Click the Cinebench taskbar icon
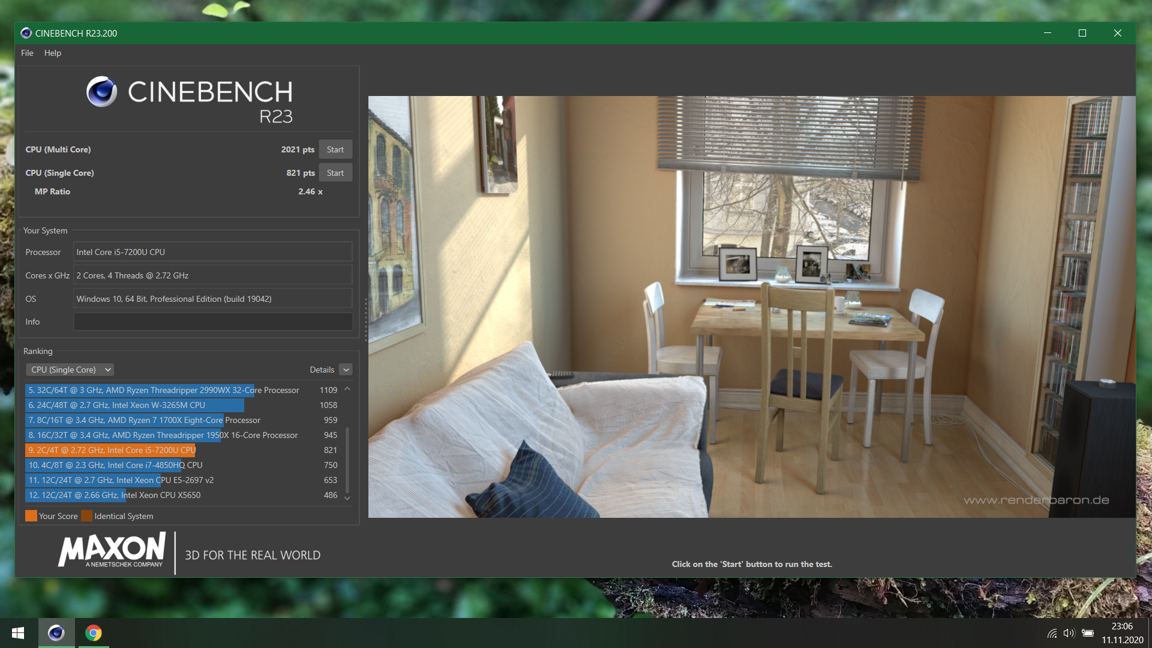Viewport: 1152px width, 648px height. pos(56,633)
